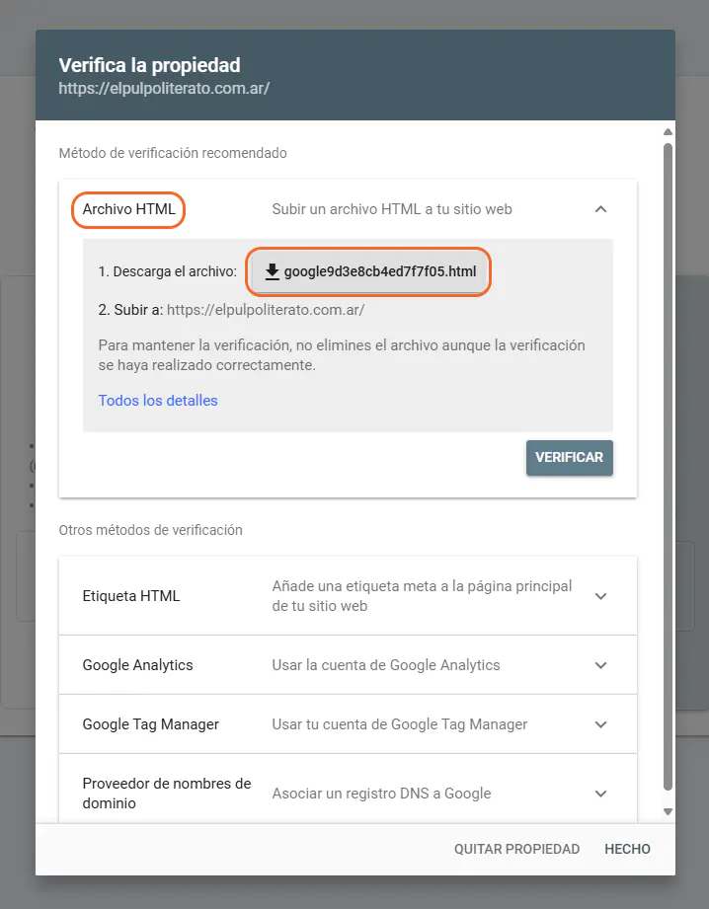Collapse the Archivo HTML section
Image resolution: width=709 pixels, height=909 pixels.
pos(600,209)
